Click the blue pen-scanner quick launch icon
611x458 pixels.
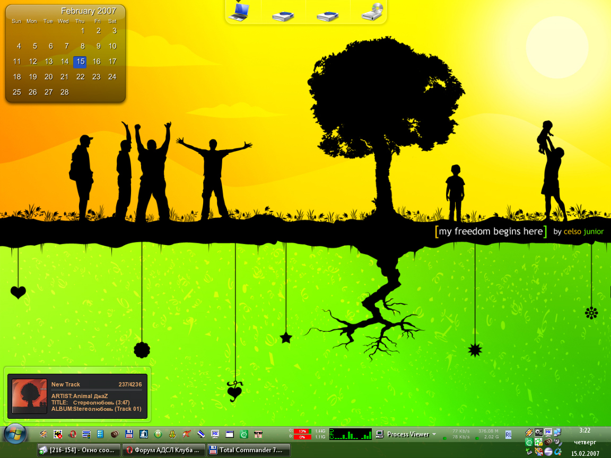coord(201,434)
